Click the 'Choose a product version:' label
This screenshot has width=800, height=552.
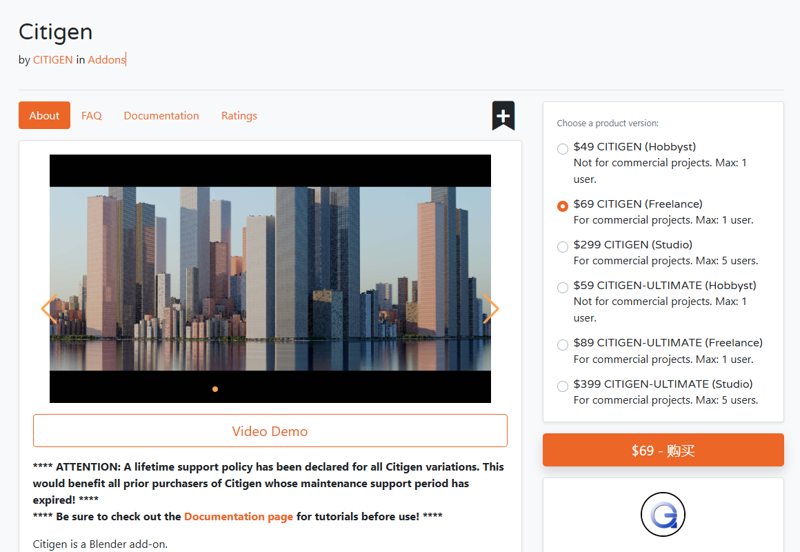pos(608,123)
